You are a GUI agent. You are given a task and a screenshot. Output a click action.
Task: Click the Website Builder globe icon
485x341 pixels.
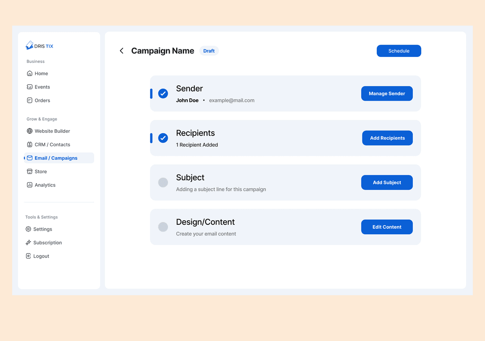point(30,131)
